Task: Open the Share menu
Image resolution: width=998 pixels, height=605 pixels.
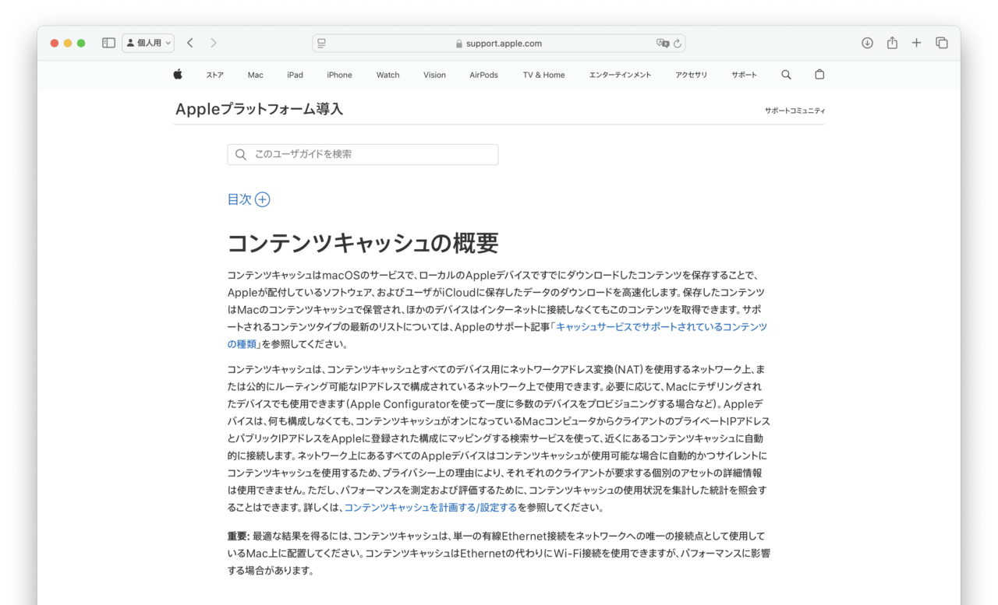Action: click(892, 43)
